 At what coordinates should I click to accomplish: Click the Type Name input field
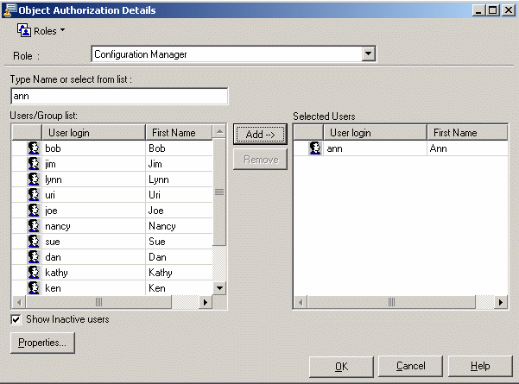point(118,96)
